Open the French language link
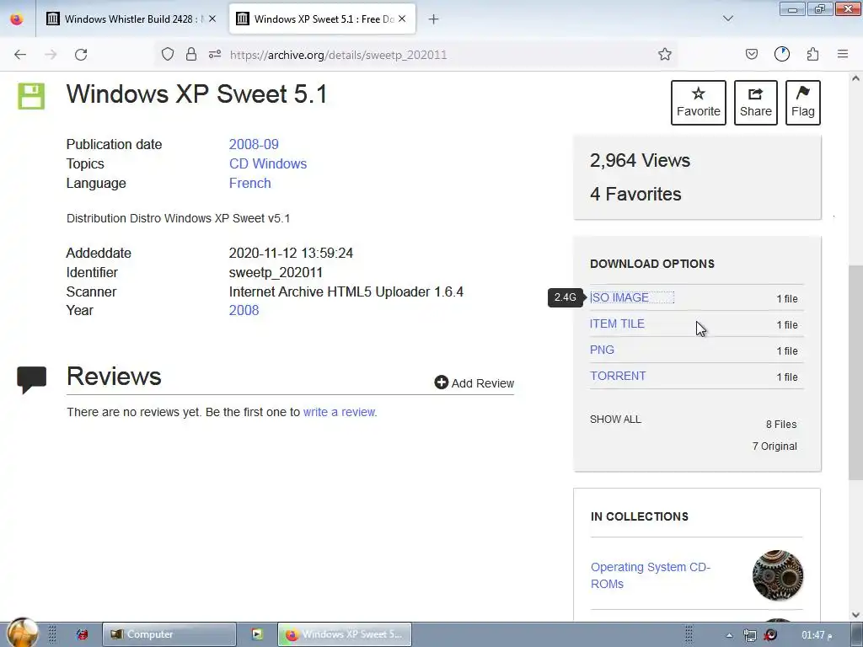 pos(249,183)
